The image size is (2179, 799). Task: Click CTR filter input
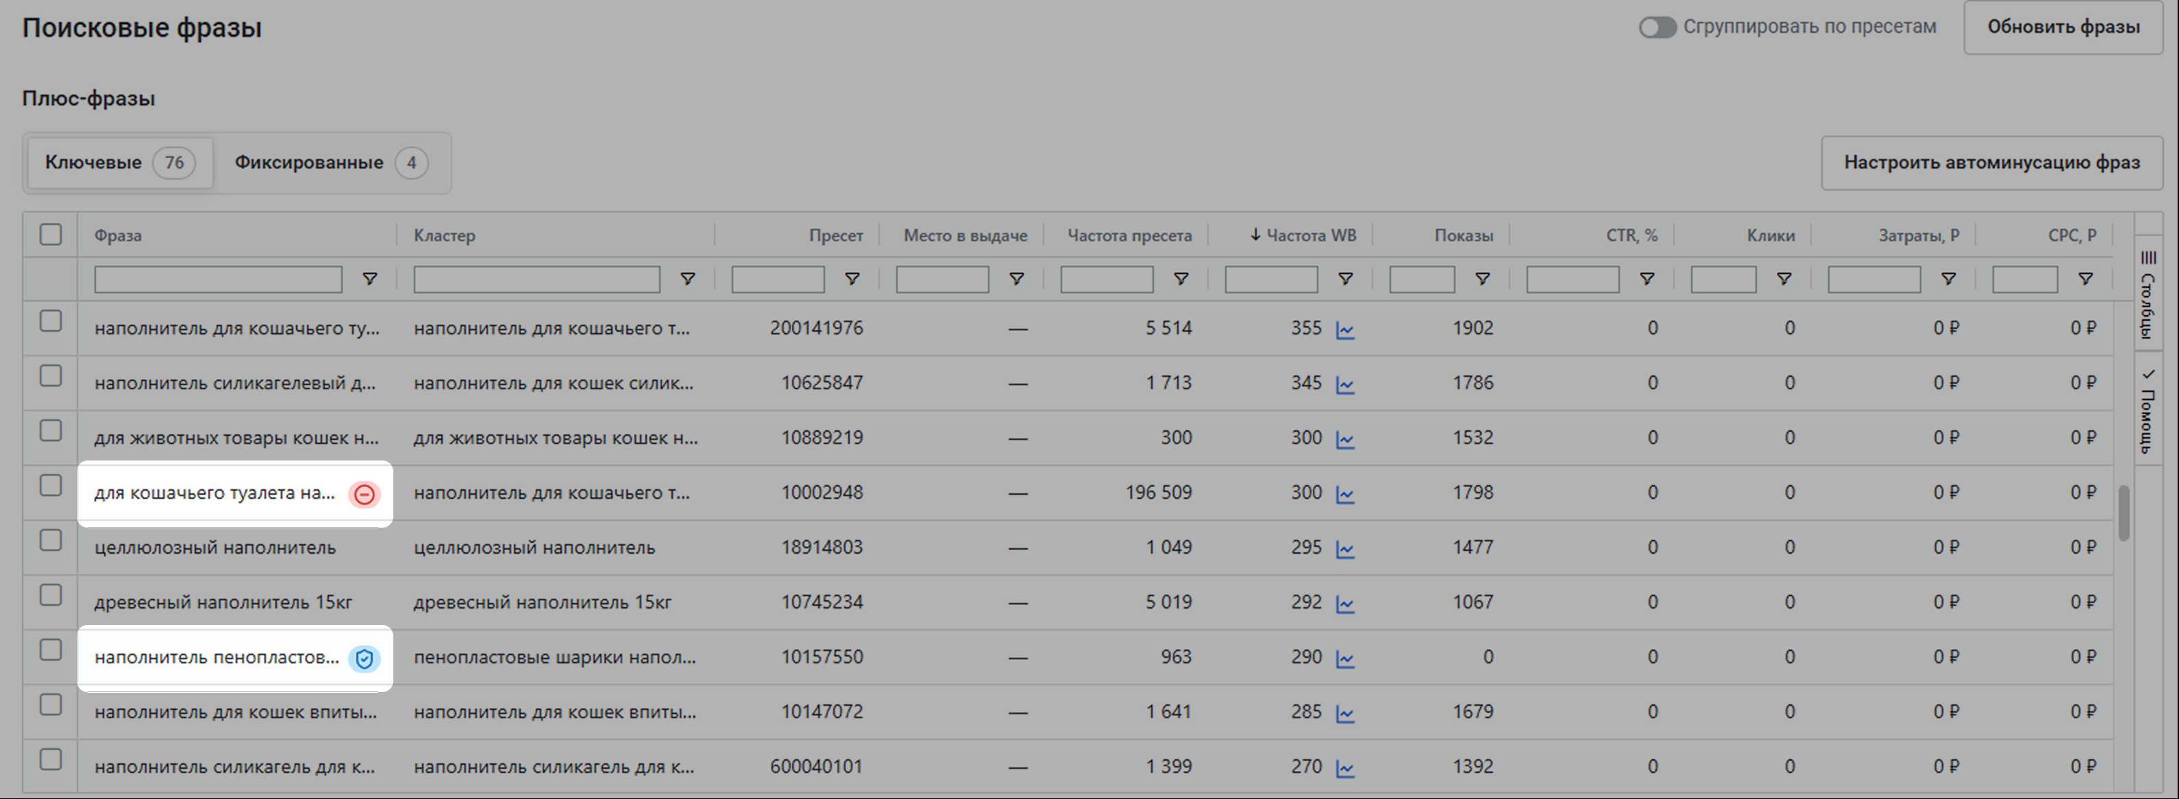coord(1573,279)
